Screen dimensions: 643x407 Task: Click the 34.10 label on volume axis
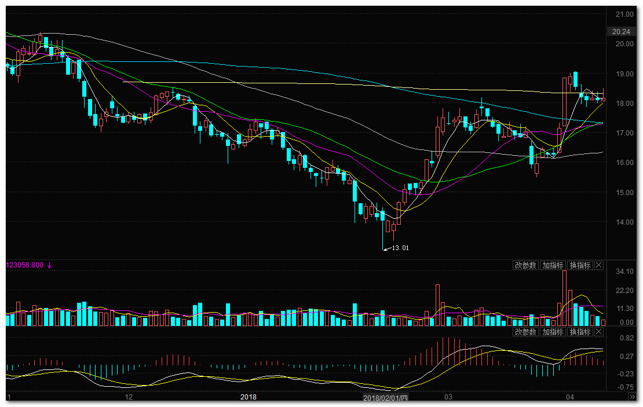624,272
